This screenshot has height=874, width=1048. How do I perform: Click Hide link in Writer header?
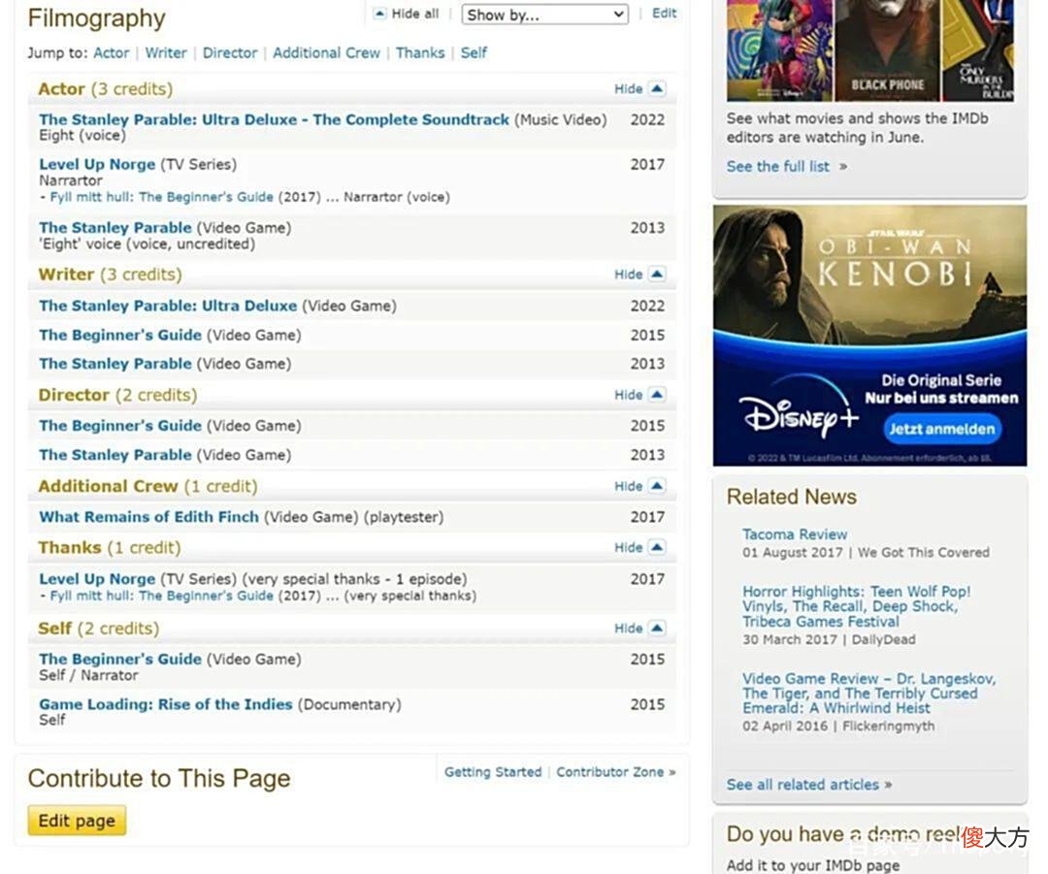tap(628, 275)
